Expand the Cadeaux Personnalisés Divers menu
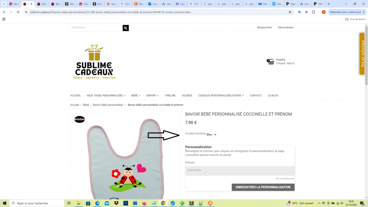368x207 pixels. click(x=221, y=96)
